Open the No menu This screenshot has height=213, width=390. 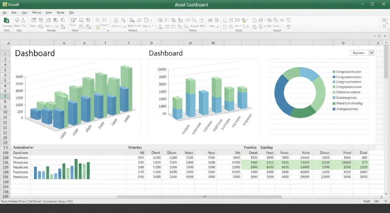tap(5, 13)
